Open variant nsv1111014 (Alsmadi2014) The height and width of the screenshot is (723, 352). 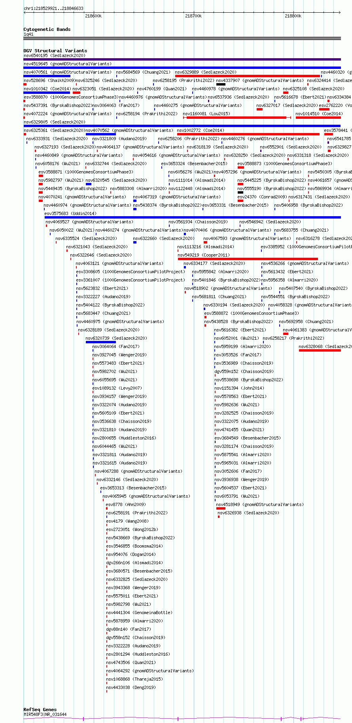[197, 180]
